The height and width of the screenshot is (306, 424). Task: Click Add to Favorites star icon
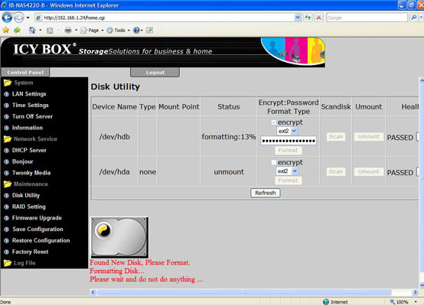pos(17,30)
